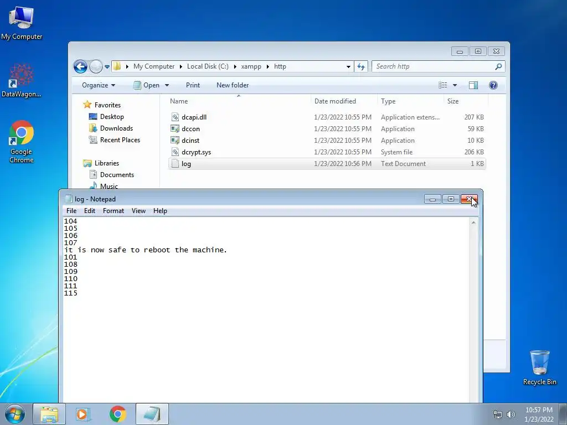Click Local Disk (C:) breadcrumb
The width and height of the screenshot is (567, 425).
pos(208,66)
